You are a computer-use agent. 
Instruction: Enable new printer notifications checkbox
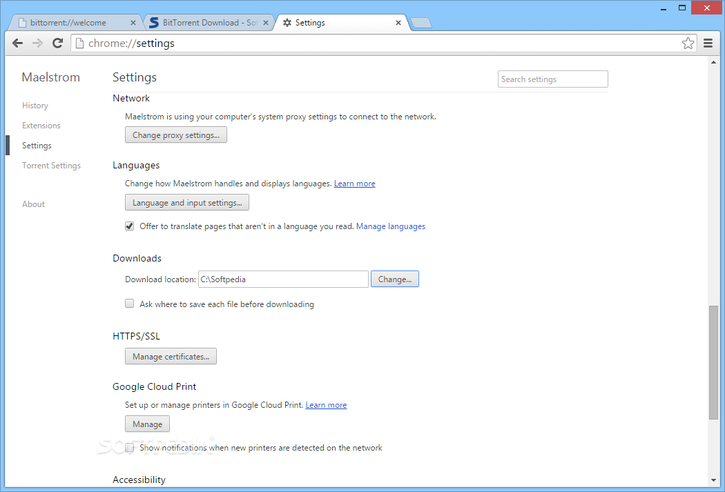tap(130, 447)
